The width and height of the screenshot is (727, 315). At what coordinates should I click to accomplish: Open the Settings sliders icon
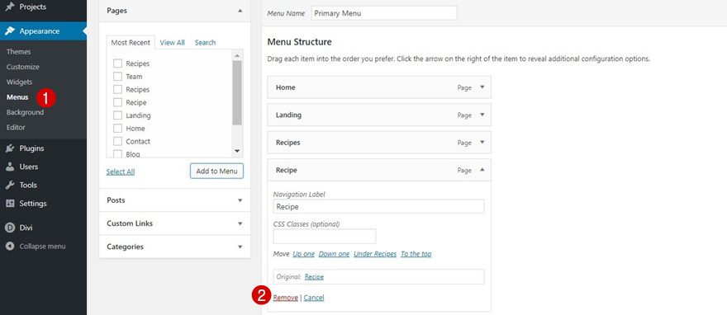point(10,204)
